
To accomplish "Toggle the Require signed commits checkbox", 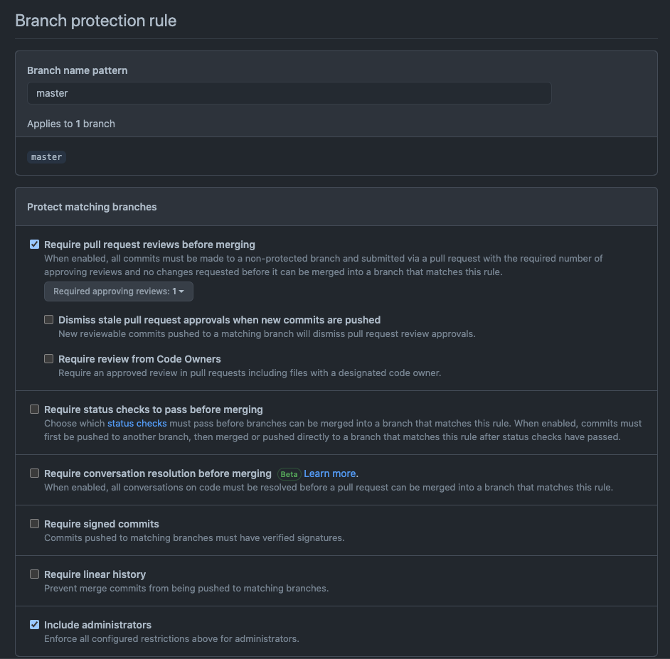I will pos(35,524).
